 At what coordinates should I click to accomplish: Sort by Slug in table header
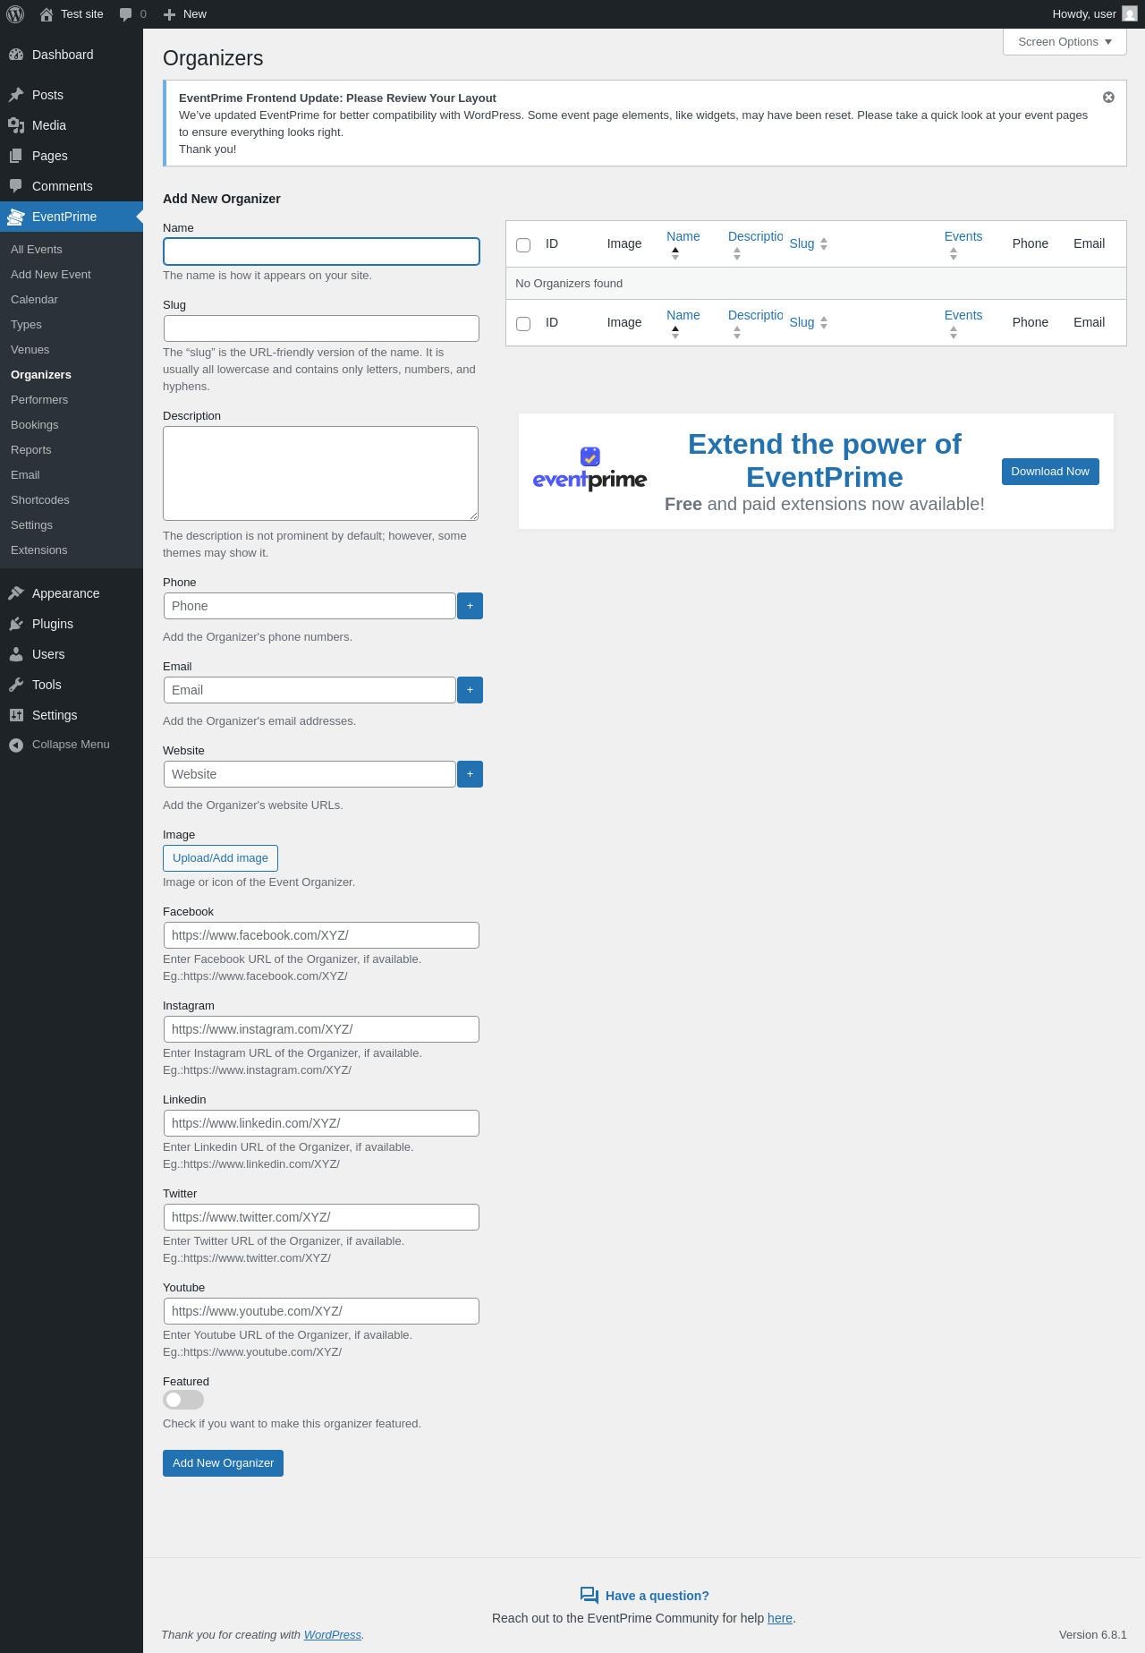coord(809,243)
